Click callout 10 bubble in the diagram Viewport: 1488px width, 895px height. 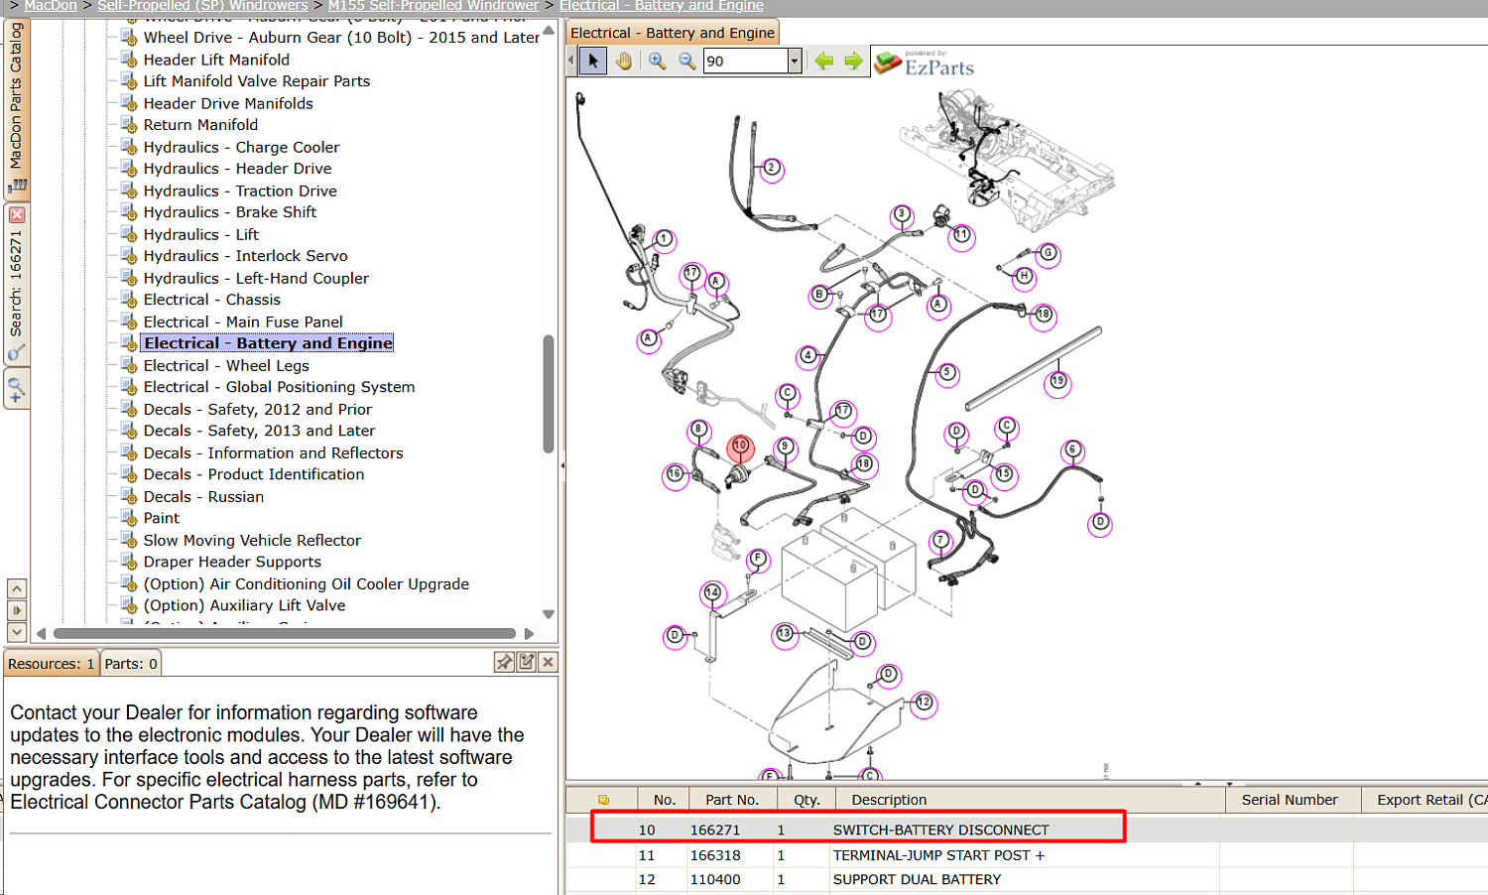740,447
